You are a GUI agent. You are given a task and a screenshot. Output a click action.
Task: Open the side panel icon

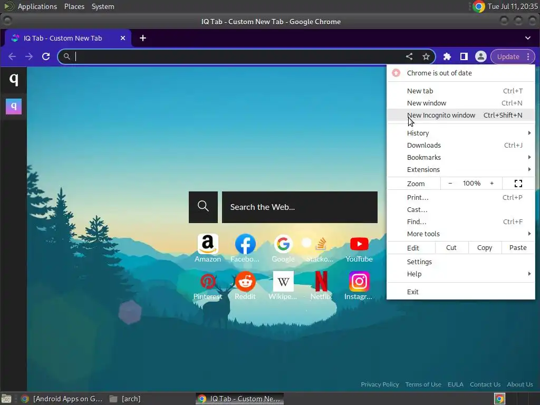coord(464,56)
